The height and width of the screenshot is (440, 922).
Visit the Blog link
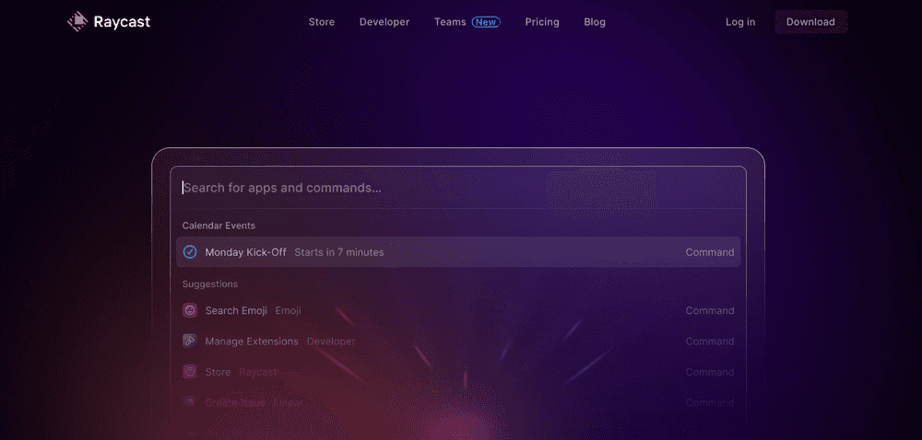coord(595,22)
